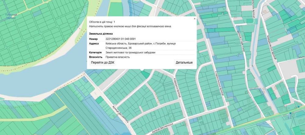Select ownership value 'Приватна власність'
Viewport: 305px width, 135px height.
117,57
